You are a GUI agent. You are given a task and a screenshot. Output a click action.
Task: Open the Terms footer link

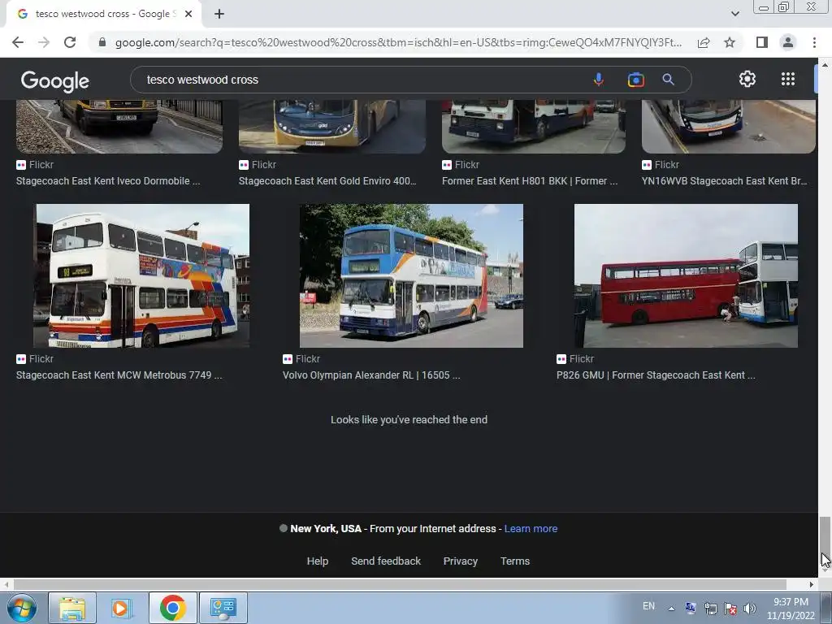click(514, 561)
